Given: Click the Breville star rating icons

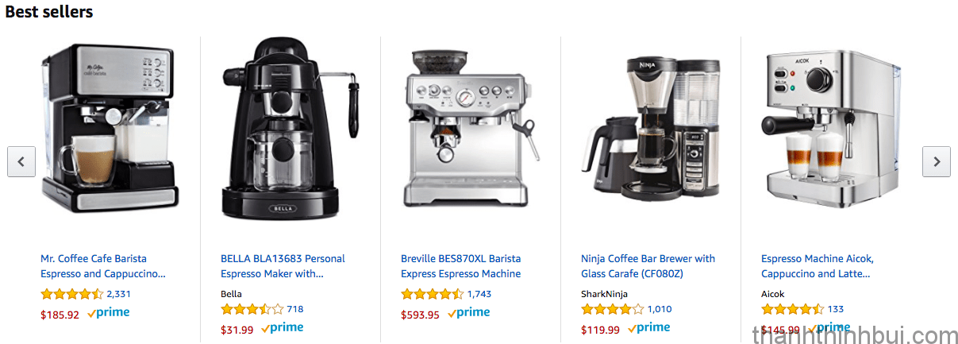Looking at the screenshot, I should [432, 294].
